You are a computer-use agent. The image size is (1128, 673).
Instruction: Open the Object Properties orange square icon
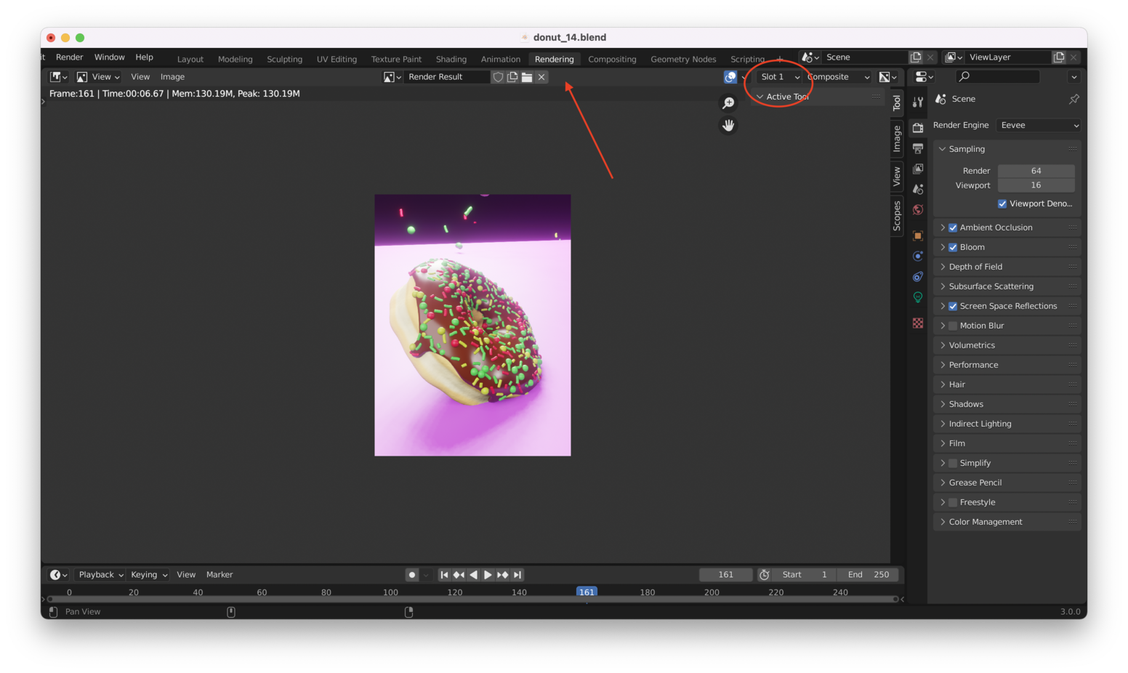click(x=918, y=235)
